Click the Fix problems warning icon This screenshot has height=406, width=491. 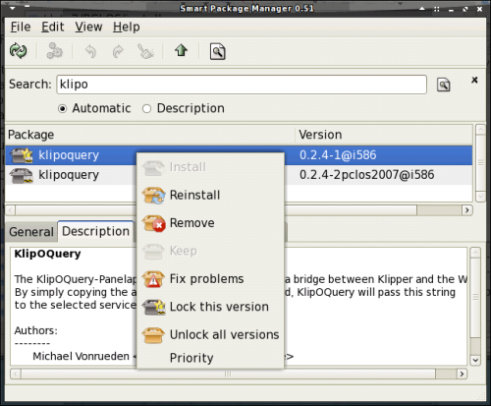153,279
